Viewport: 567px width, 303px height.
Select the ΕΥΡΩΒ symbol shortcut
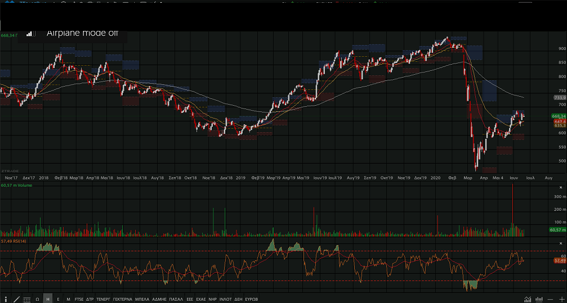pyautogui.click(x=252, y=299)
